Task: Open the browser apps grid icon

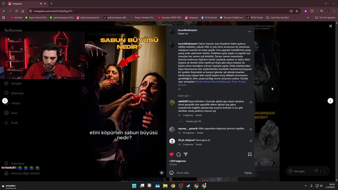Action: pos(3,18)
